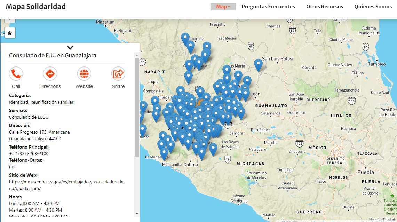397x222 pixels.
Task: Click the blue marker near Manzanillo
Action: tap(164, 153)
